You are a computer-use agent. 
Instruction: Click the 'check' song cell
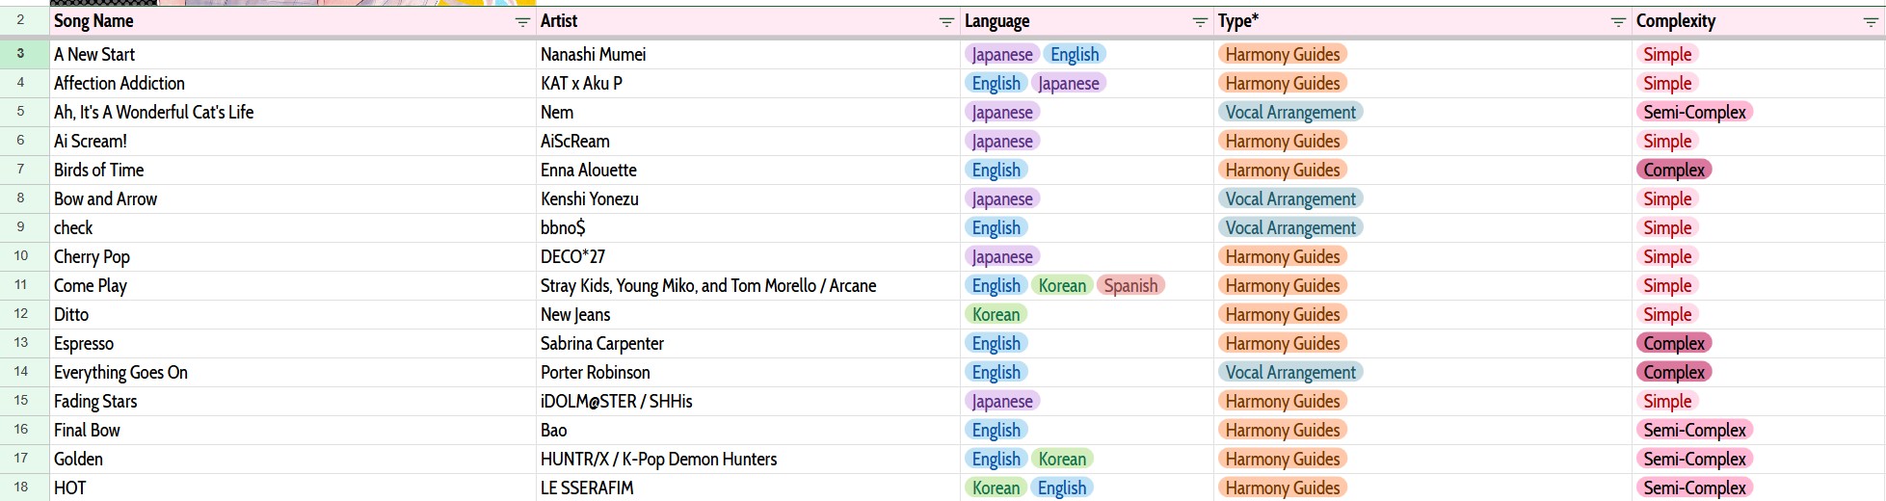tap(293, 228)
